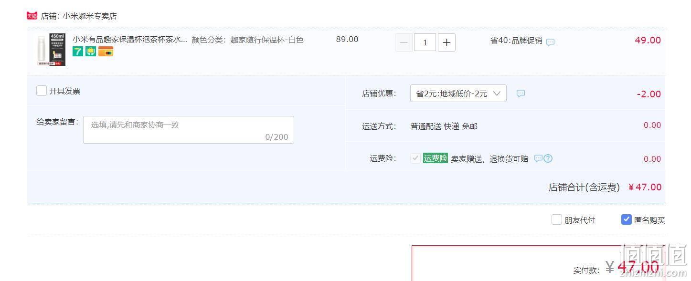Screen dimensions: 691x281
Task: Click the orange credit card payment icon
Action: (106, 52)
